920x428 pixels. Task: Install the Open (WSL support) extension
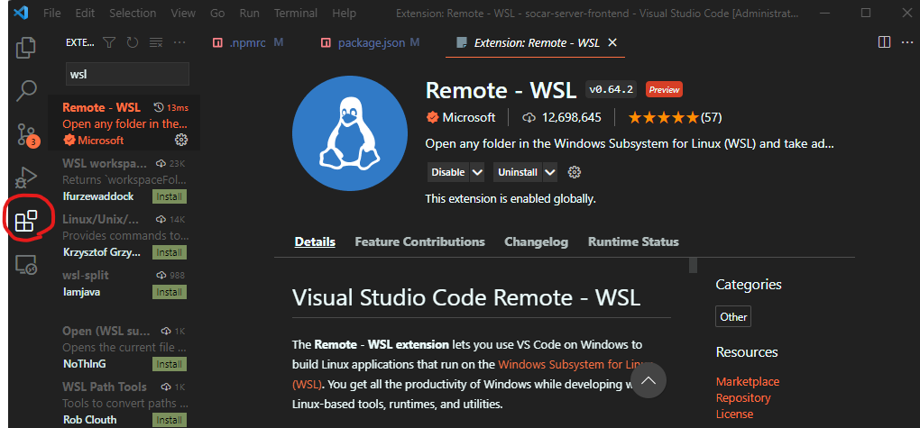[170, 364]
